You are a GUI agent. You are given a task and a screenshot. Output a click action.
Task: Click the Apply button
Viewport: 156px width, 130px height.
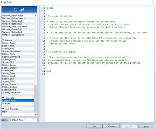point(129,126)
